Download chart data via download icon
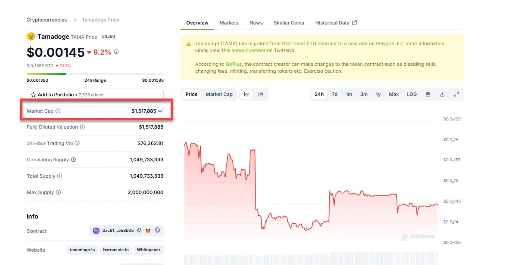This screenshot has height=265, width=505. [x=442, y=94]
